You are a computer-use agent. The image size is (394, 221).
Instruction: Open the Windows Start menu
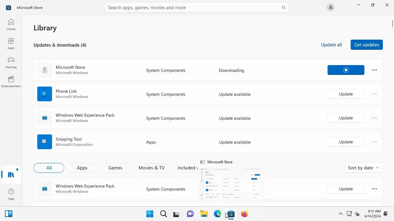150,214
